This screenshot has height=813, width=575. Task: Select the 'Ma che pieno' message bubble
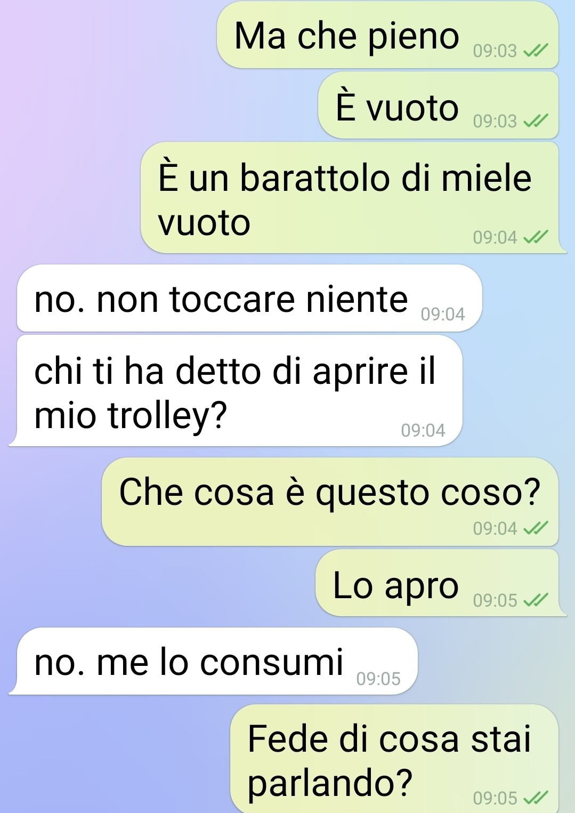387,35
